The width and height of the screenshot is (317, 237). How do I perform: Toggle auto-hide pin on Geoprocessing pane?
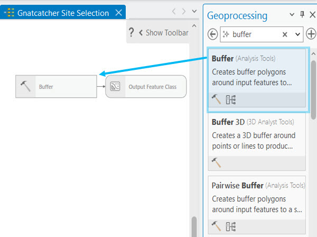coord(302,15)
